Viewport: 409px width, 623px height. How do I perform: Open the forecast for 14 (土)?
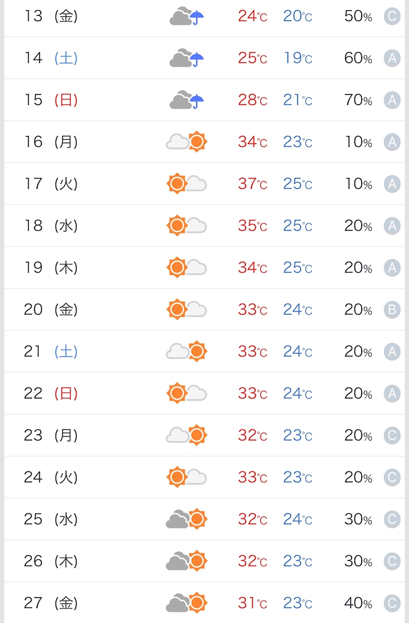(51, 58)
